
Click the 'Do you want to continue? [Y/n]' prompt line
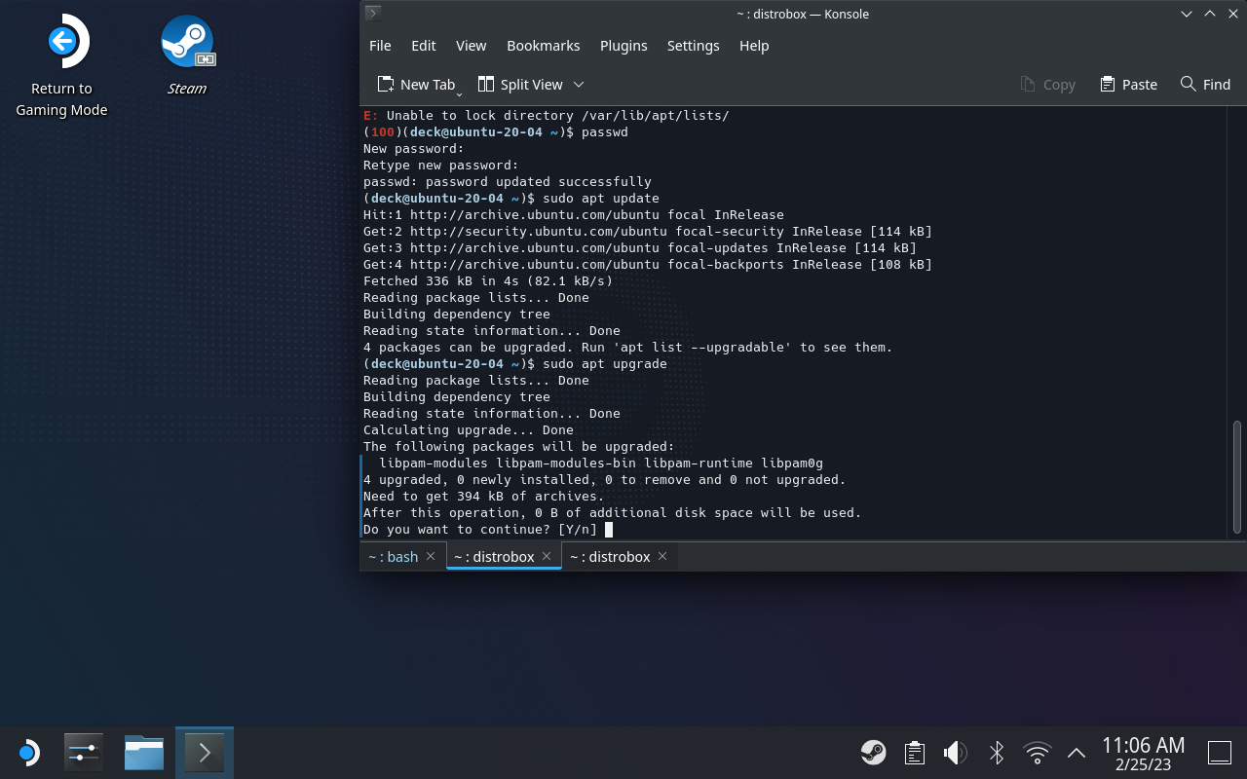480,530
